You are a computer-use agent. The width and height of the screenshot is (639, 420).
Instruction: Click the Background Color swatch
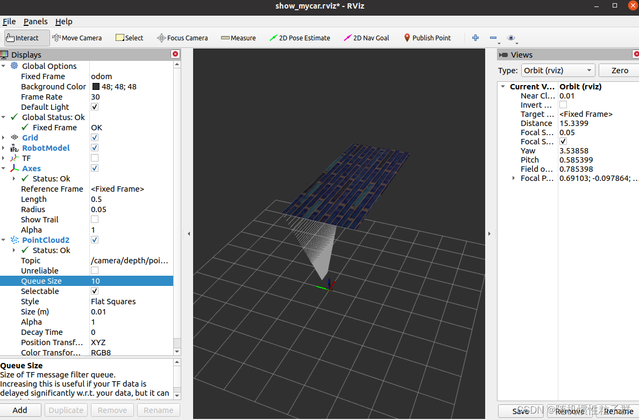pyautogui.click(x=96, y=87)
